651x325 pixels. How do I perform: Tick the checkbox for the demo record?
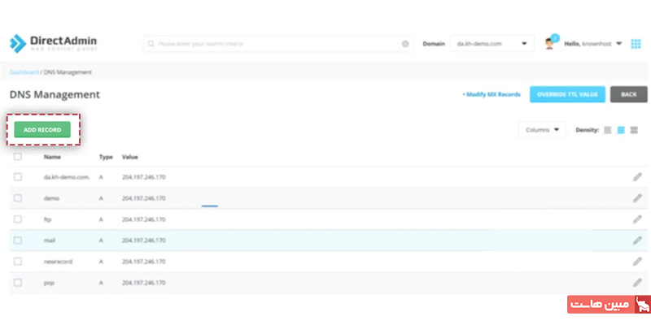click(x=18, y=197)
